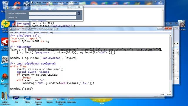Click the "window['-OUT-'].update" code line
The width and height of the screenshot is (188, 106).
click(58, 83)
